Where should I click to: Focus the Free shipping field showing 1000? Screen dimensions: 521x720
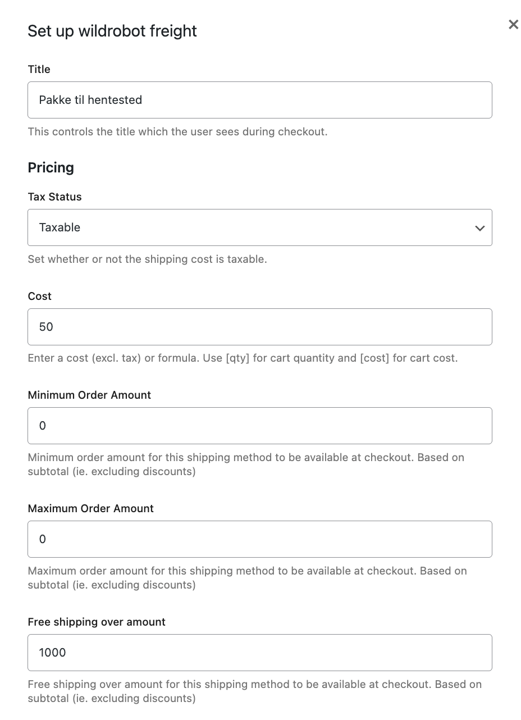click(259, 653)
